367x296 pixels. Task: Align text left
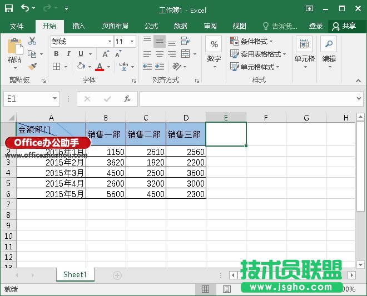pos(147,54)
